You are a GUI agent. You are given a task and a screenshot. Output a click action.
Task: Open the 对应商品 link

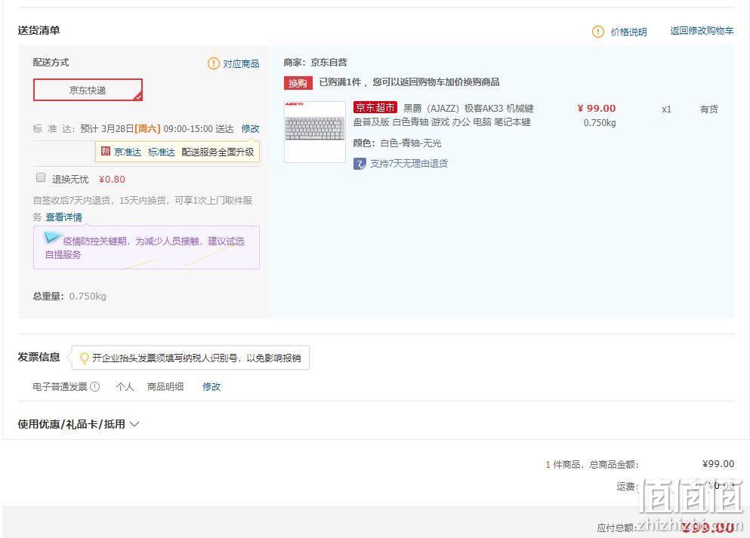pos(241,63)
